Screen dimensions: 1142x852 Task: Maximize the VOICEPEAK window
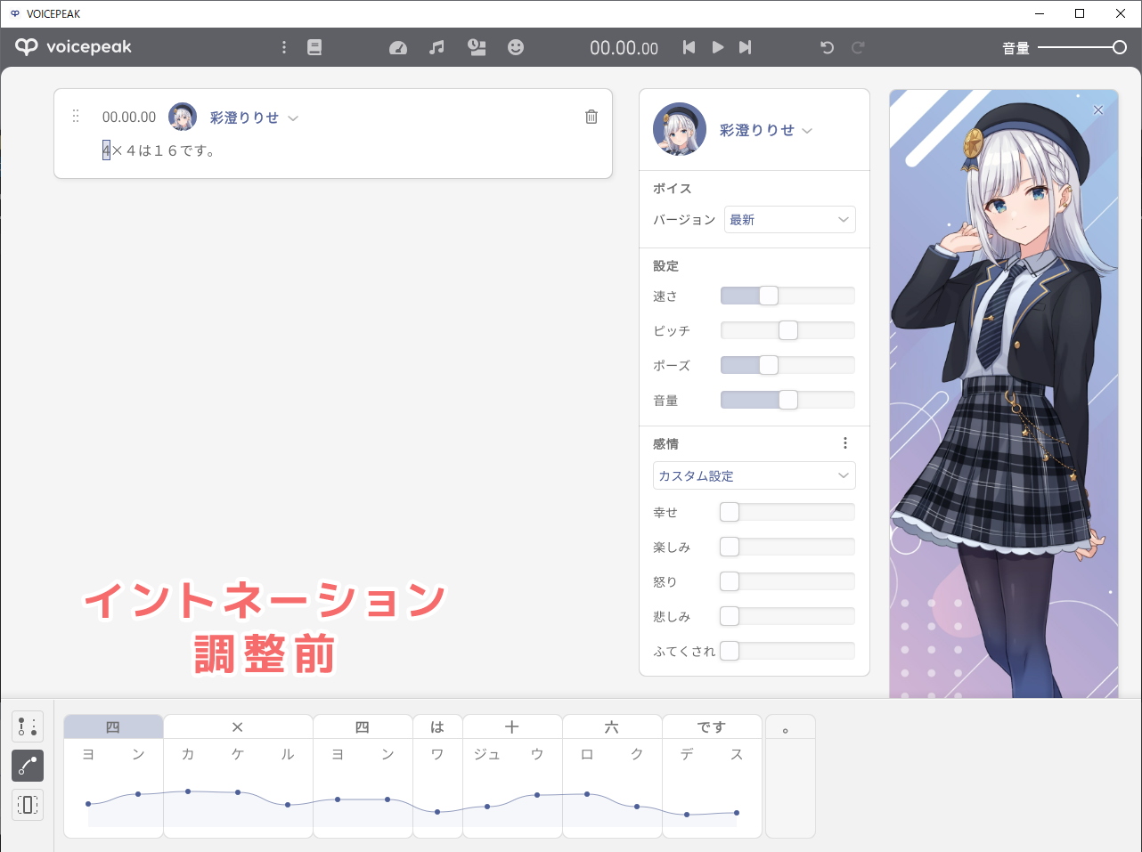(x=1080, y=13)
